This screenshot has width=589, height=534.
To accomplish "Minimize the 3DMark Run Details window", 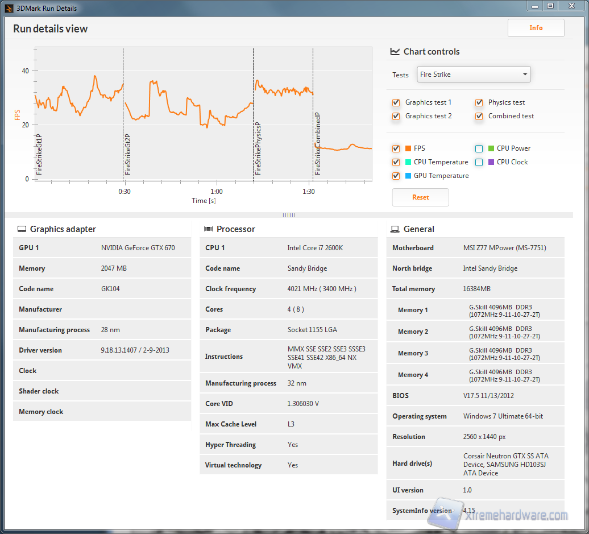I will point(534,6).
